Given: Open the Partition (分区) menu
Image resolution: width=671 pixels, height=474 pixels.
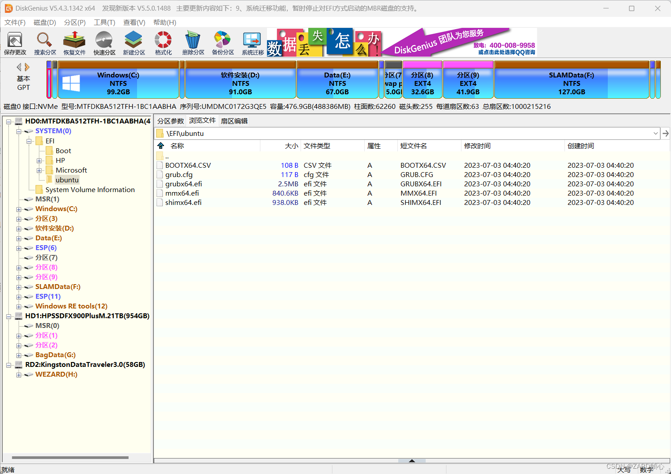Looking at the screenshot, I should pos(75,22).
